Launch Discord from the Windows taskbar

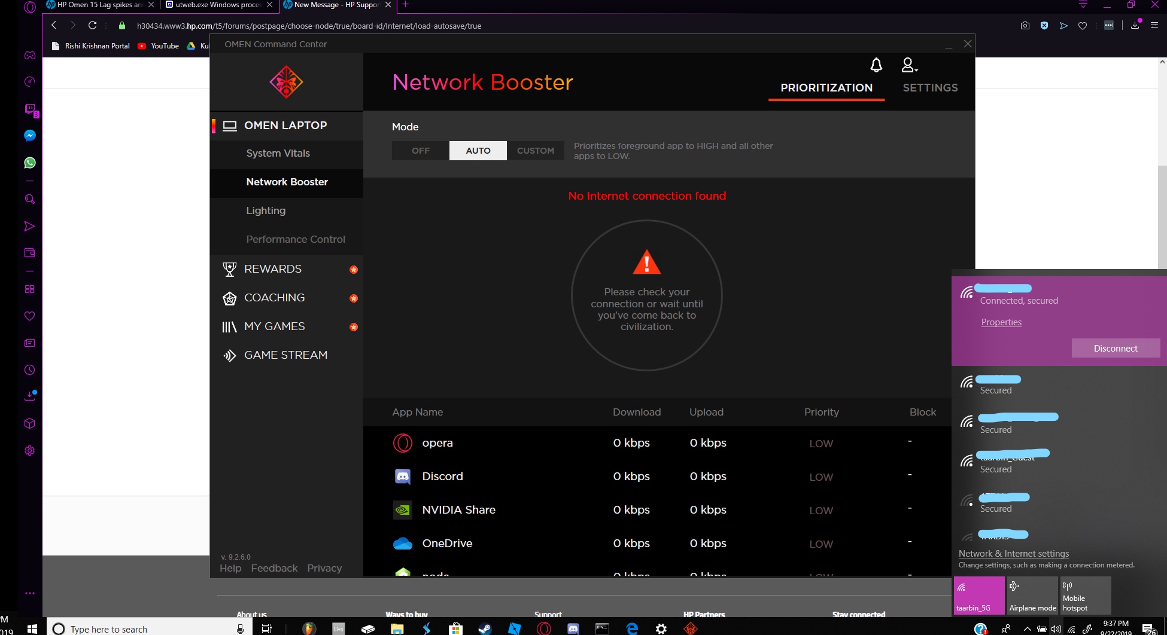point(573,628)
